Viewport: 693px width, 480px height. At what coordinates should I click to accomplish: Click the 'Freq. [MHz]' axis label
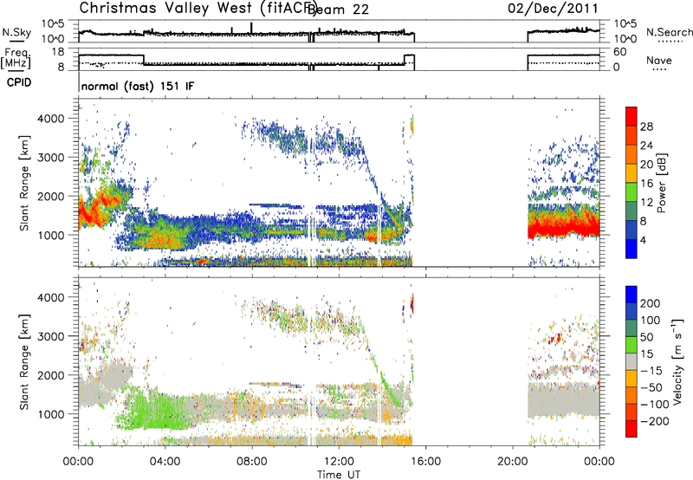(16, 58)
